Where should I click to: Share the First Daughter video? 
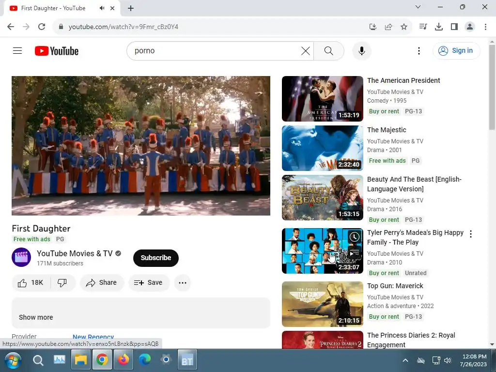[102, 282]
